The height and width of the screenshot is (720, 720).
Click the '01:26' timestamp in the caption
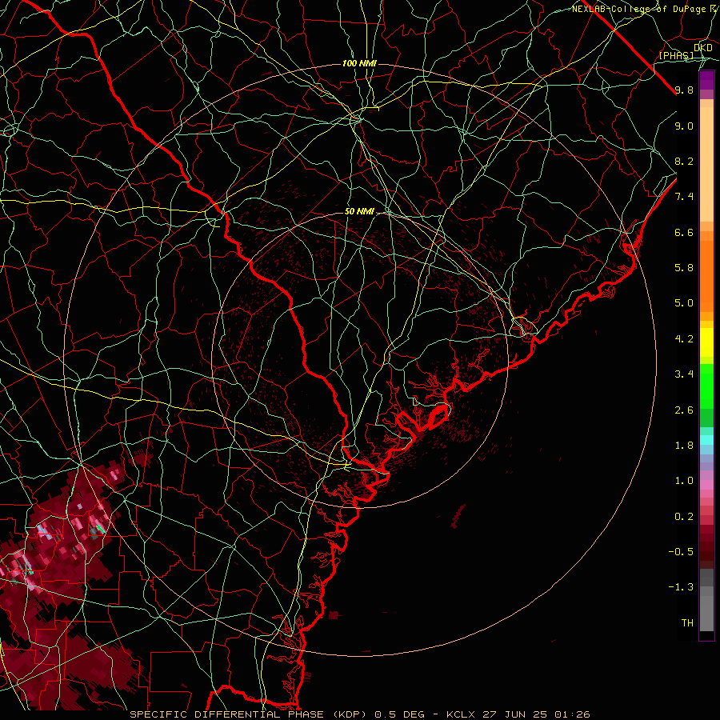pos(572,714)
